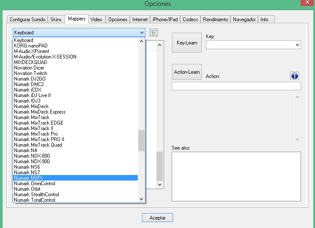The width and height of the screenshot is (315, 228).
Task: Open the iPhone/iPad tab
Action: [165, 19]
